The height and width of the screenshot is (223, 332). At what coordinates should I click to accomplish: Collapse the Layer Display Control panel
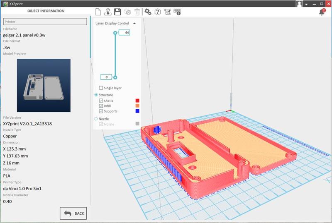[134, 24]
